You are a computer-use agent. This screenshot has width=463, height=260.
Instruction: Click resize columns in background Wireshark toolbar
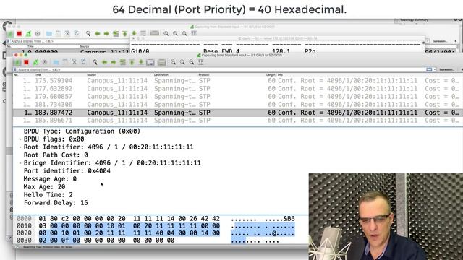click(x=194, y=33)
